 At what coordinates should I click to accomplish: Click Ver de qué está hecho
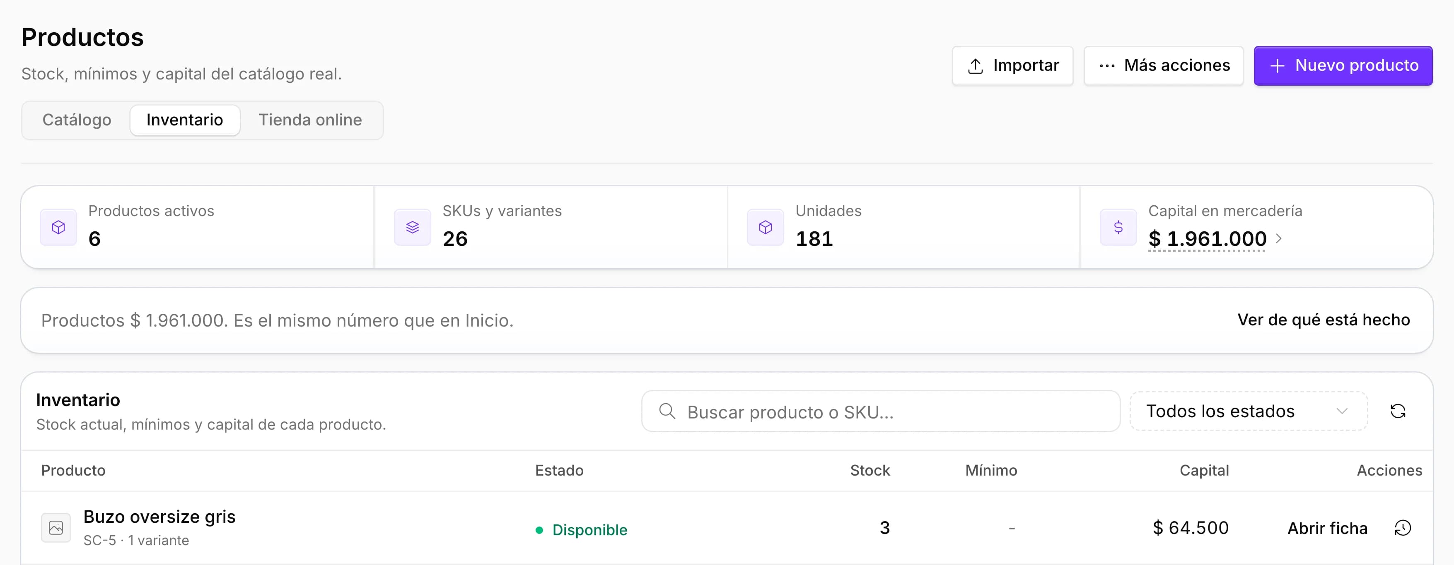[1324, 320]
